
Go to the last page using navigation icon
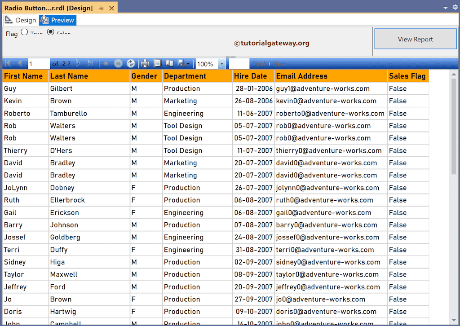90,63
